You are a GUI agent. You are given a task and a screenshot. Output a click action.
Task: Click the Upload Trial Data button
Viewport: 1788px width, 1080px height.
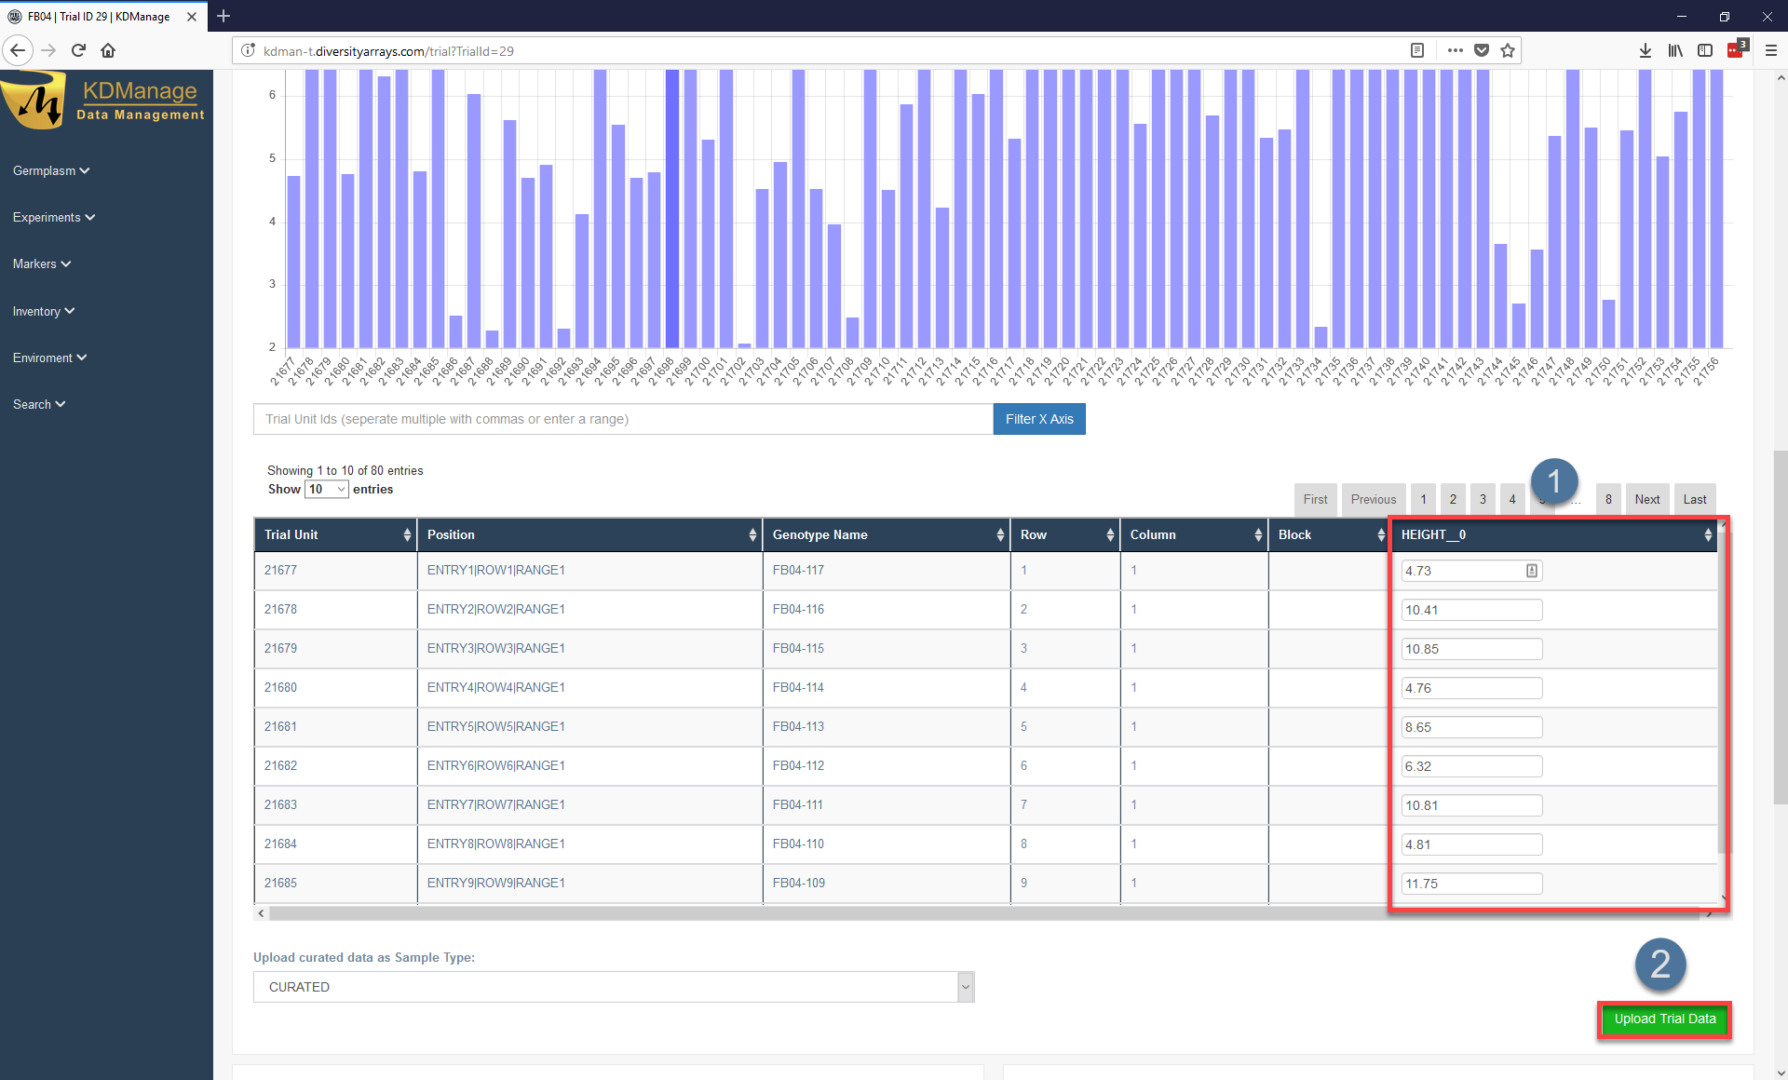(1664, 1019)
